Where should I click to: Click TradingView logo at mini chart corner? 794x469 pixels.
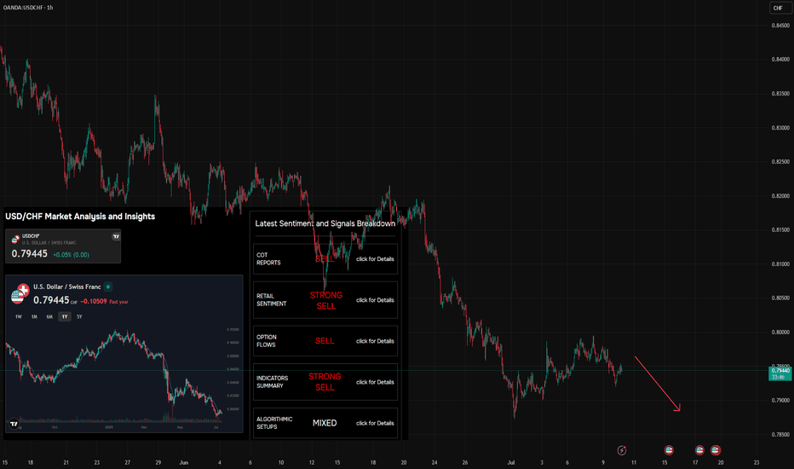click(14, 424)
